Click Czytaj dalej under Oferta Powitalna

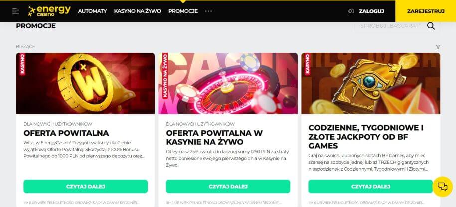[x=86, y=187]
